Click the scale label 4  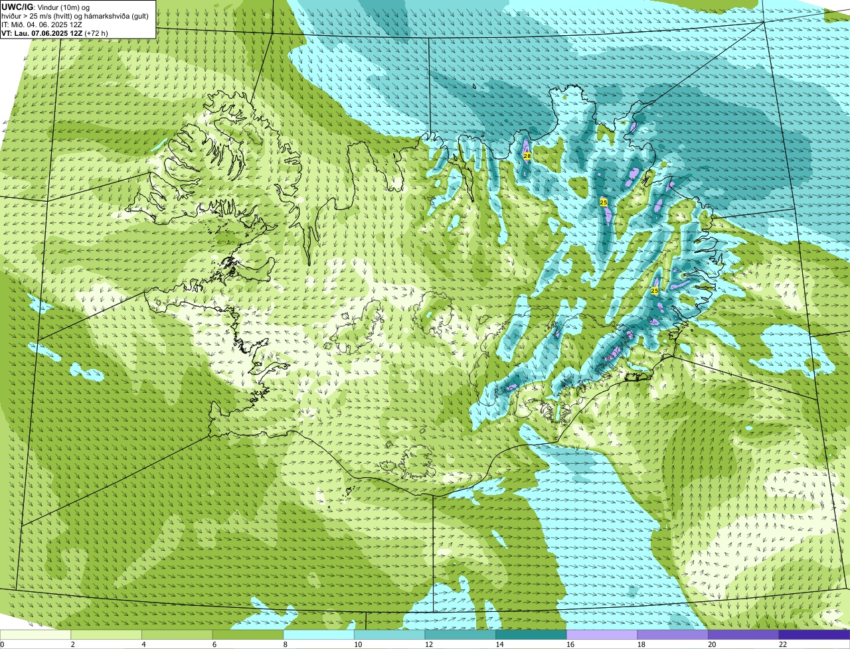tap(143, 644)
